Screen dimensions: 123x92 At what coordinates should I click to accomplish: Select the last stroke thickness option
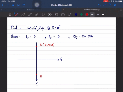(103, 15)
